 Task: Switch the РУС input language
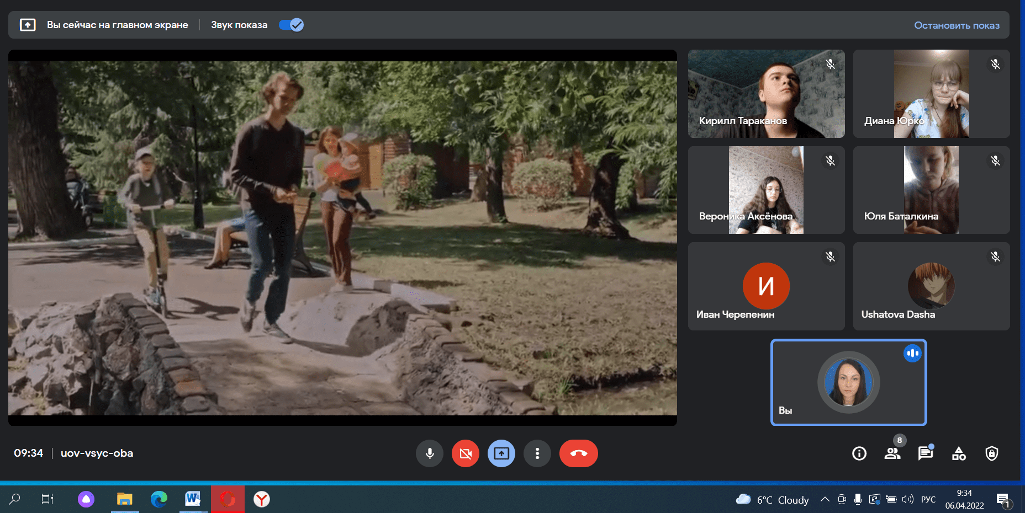[928, 499]
